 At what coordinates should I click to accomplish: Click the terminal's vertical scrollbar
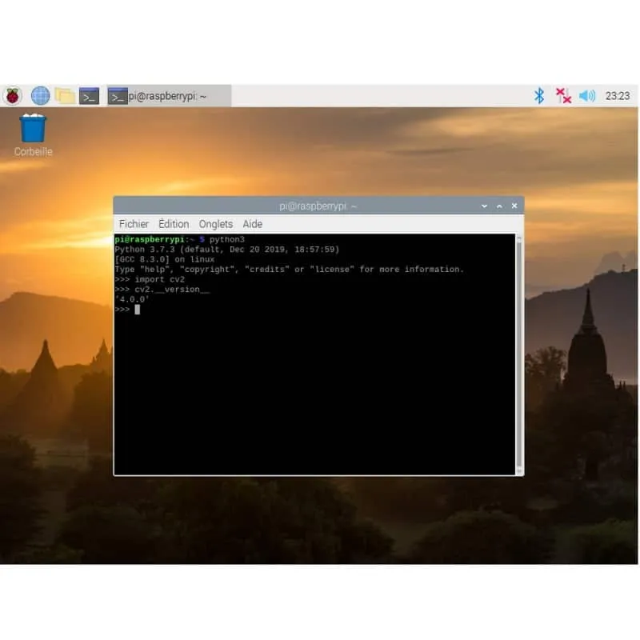pyautogui.click(x=519, y=352)
